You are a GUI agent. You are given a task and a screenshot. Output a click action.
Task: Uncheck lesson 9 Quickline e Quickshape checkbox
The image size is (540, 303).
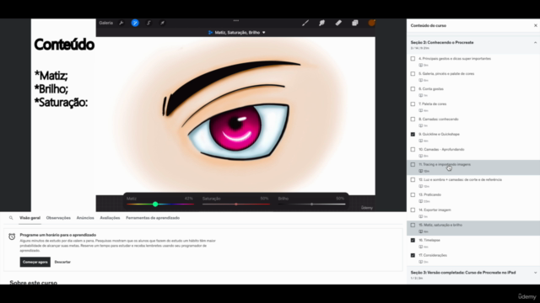[x=413, y=135]
